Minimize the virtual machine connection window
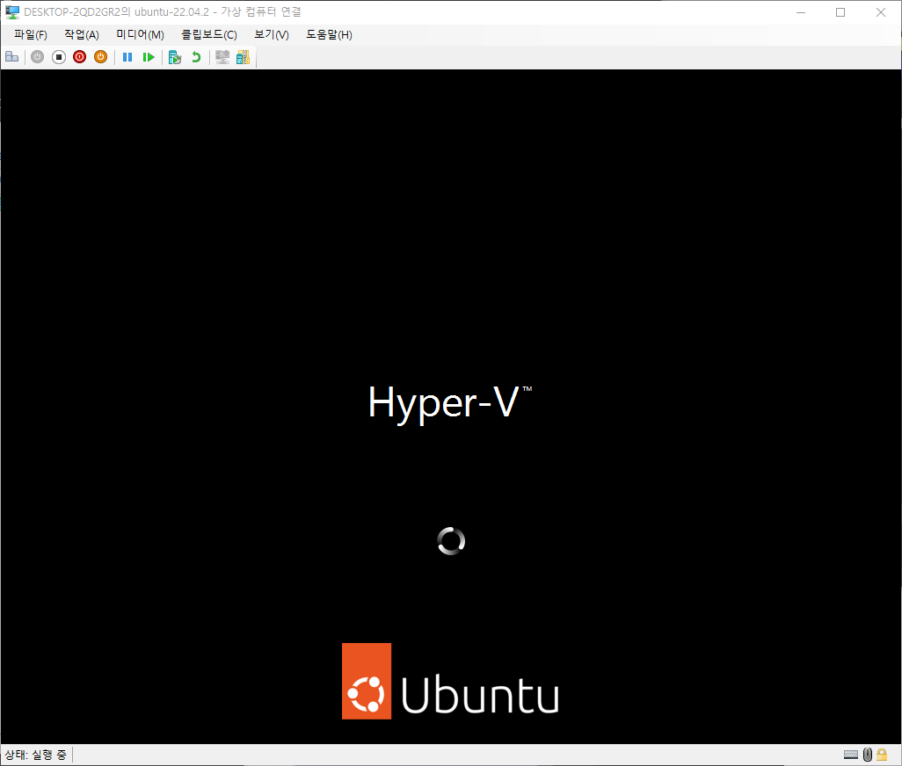The height and width of the screenshot is (766, 902). pyautogui.click(x=801, y=12)
